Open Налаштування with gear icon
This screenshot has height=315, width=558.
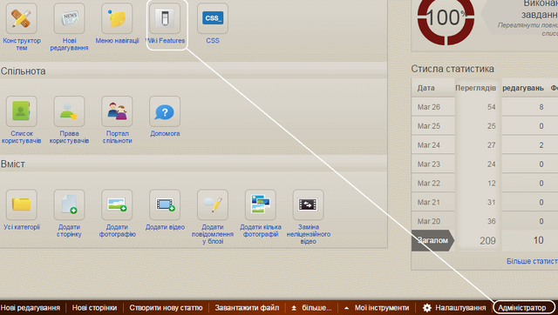click(454, 308)
